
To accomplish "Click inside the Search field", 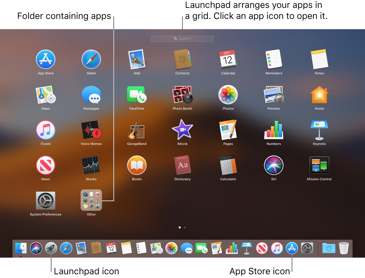I will (x=182, y=38).
